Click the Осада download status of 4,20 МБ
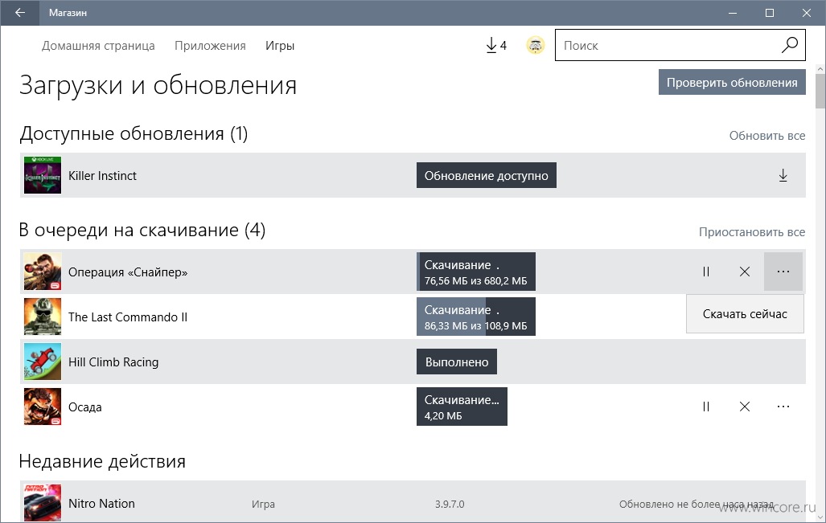 pyautogui.click(x=462, y=407)
